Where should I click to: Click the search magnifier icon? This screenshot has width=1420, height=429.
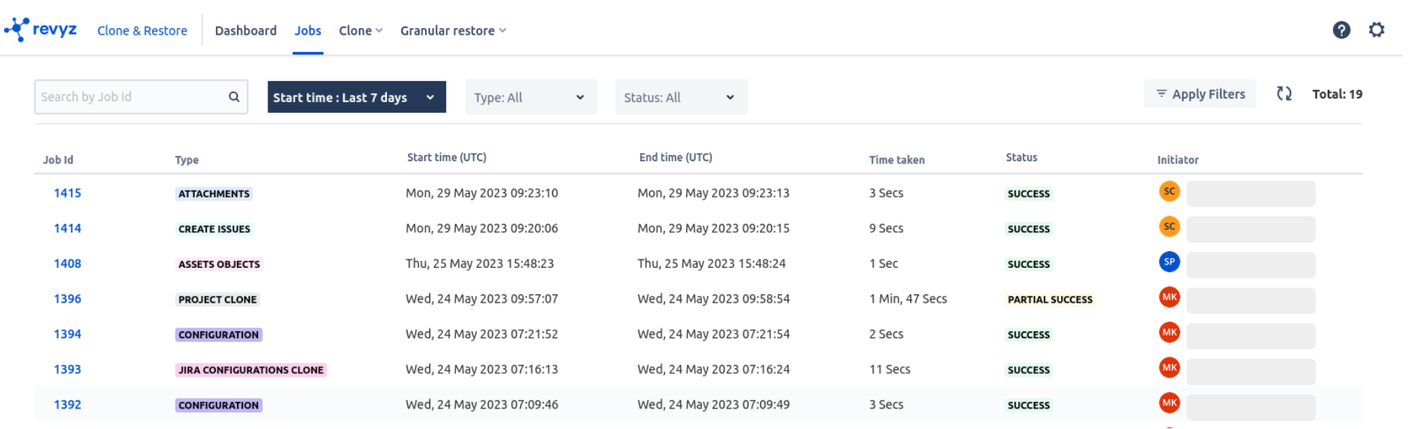point(234,97)
